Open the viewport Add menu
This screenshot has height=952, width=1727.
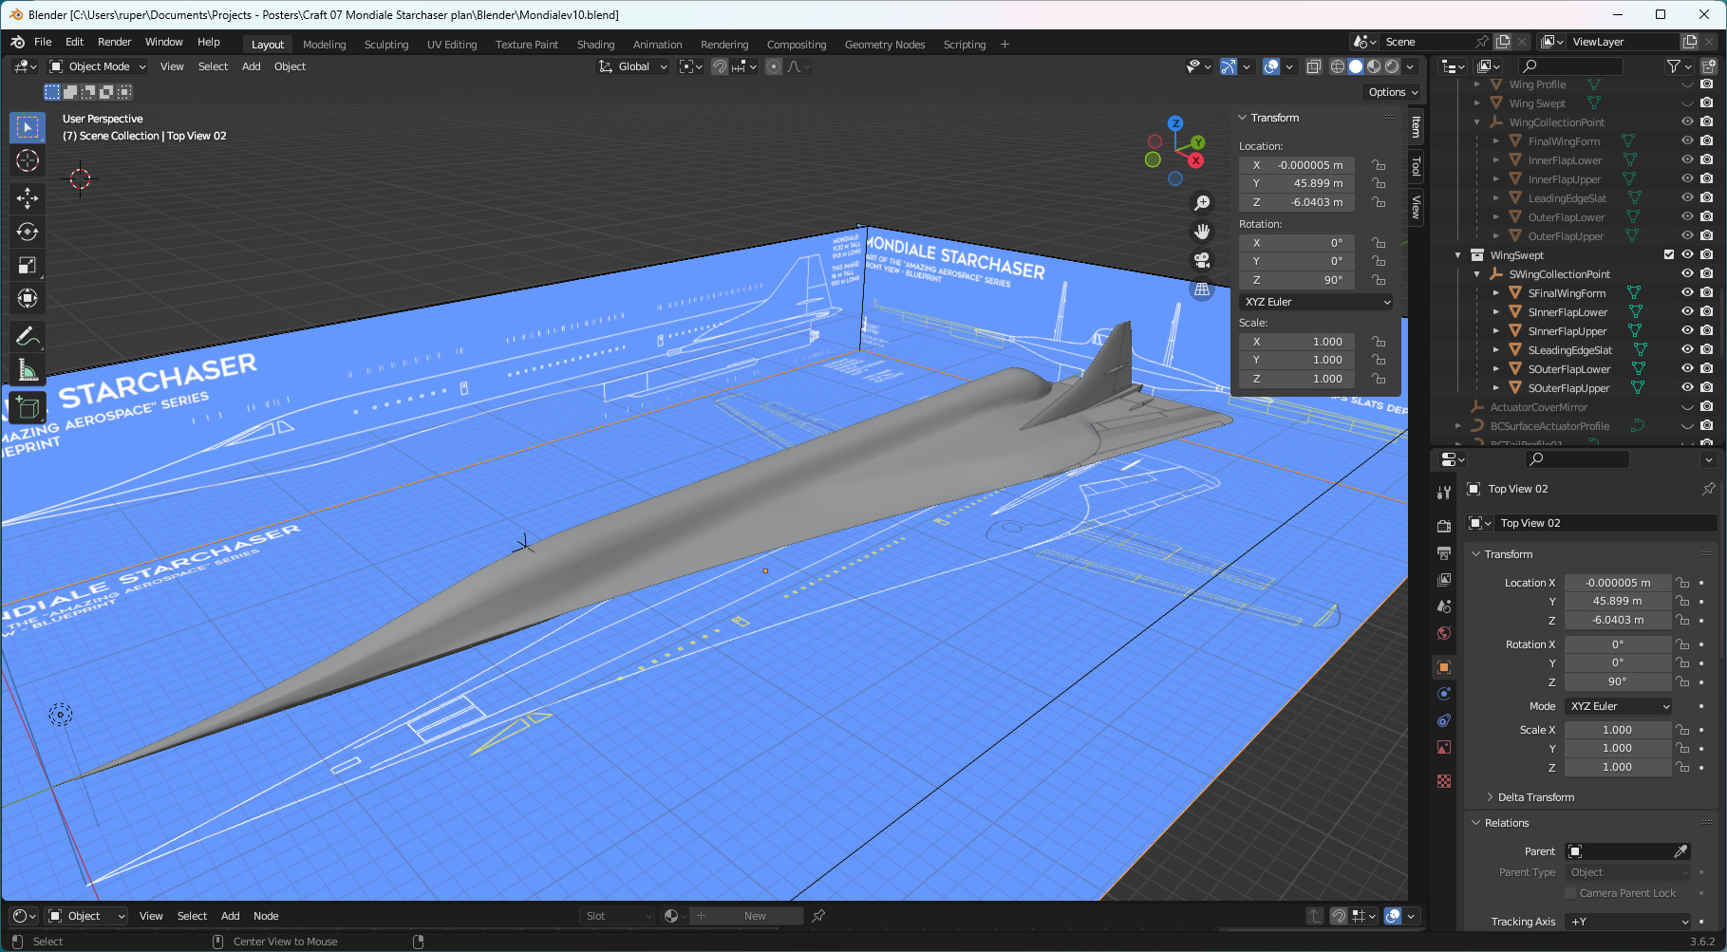(x=251, y=66)
